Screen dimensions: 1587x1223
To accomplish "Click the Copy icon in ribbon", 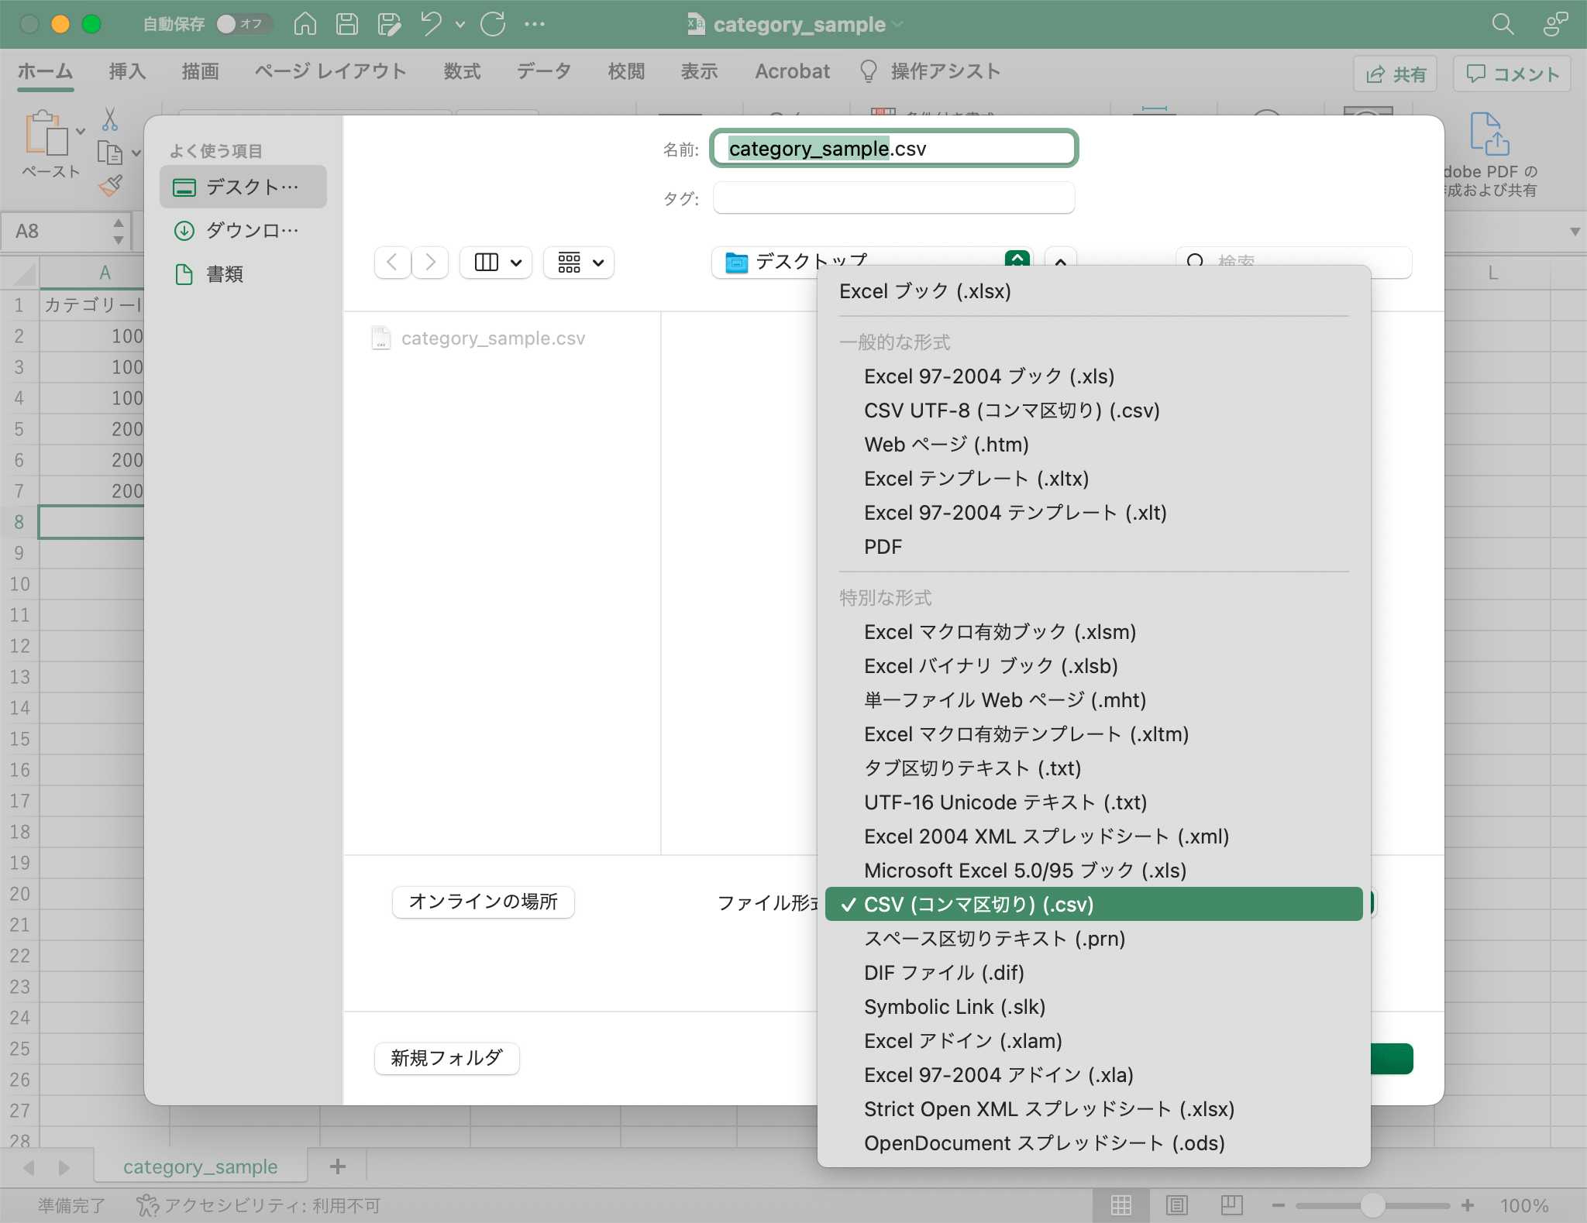I will [x=110, y=153].
